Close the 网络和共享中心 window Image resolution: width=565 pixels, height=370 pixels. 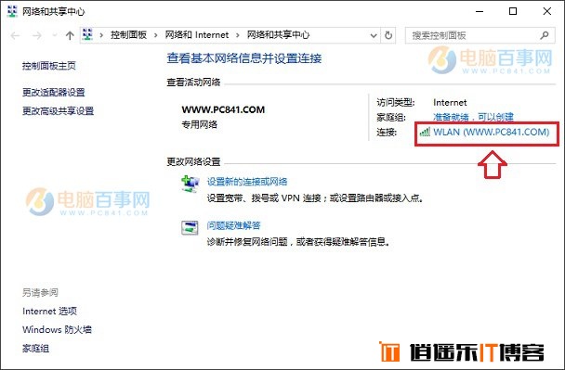547,11
